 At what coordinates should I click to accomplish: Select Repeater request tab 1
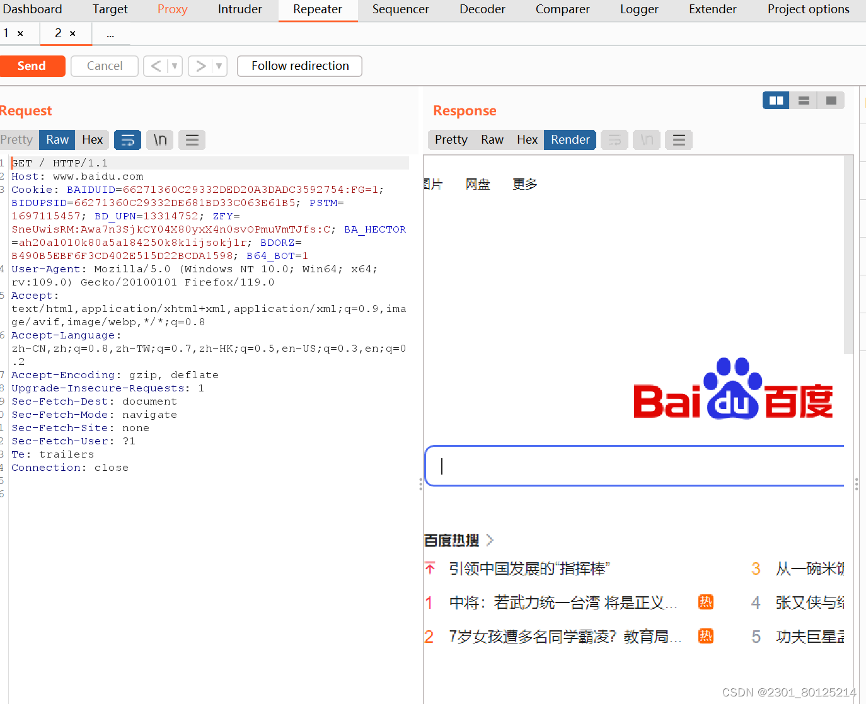tap(6, 33)
